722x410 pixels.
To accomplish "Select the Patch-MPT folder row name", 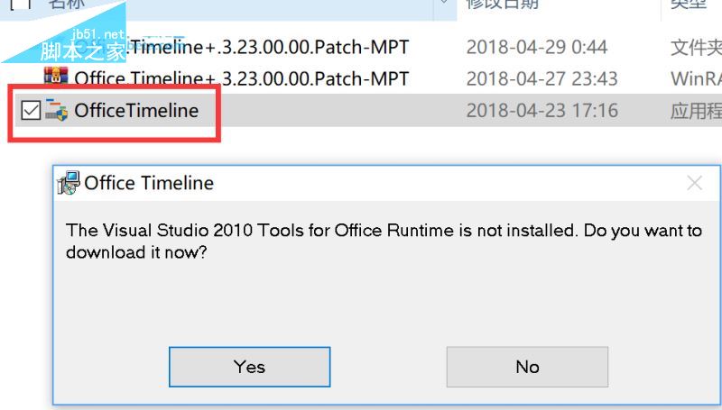I will pos(268,47).
